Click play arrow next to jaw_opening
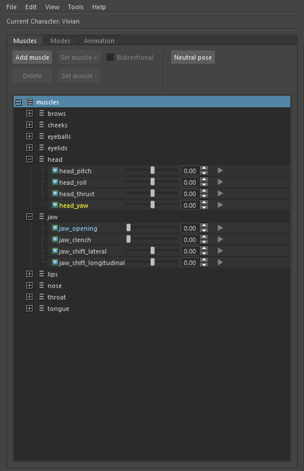The image size is (304, 471). (220, 228)
